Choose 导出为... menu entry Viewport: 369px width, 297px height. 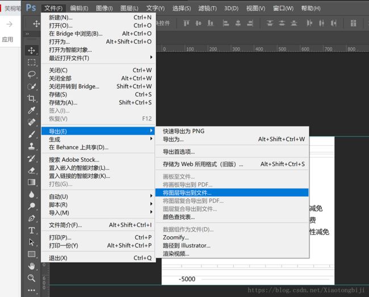(x=232, y=139)
